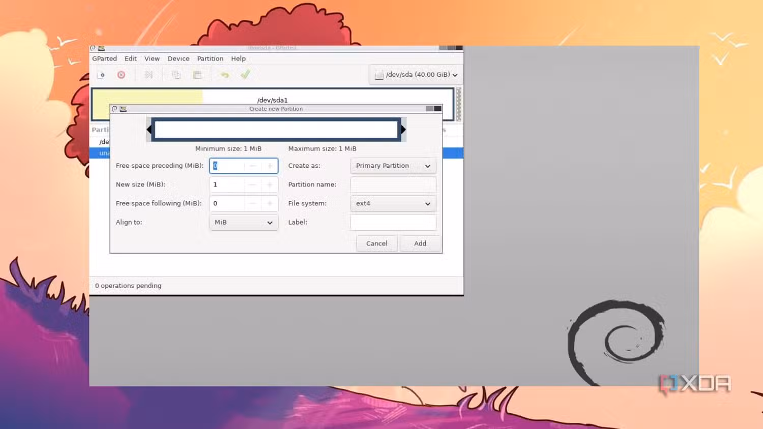Click the Cancel button
Screen dimensions: 763x429
[377, 243]
